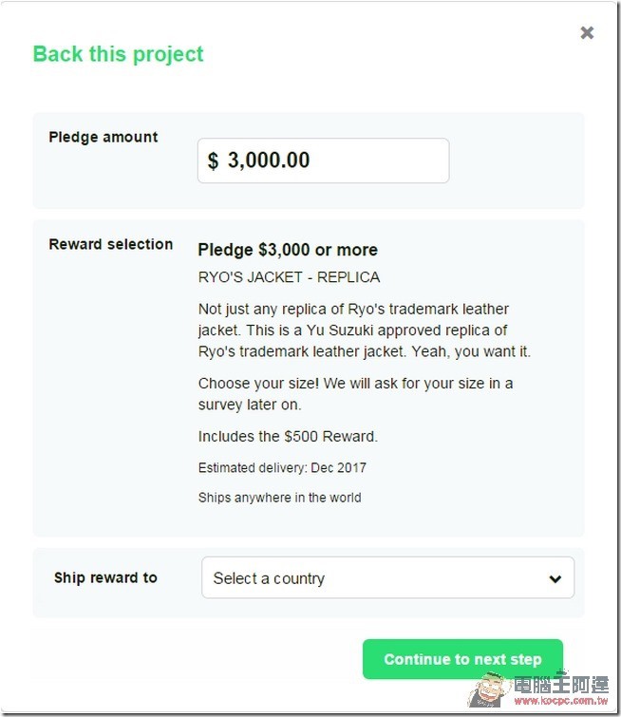Click the Reward selection label
The image size is (621, 717).
pyautogui.click(x=111, y=244)
